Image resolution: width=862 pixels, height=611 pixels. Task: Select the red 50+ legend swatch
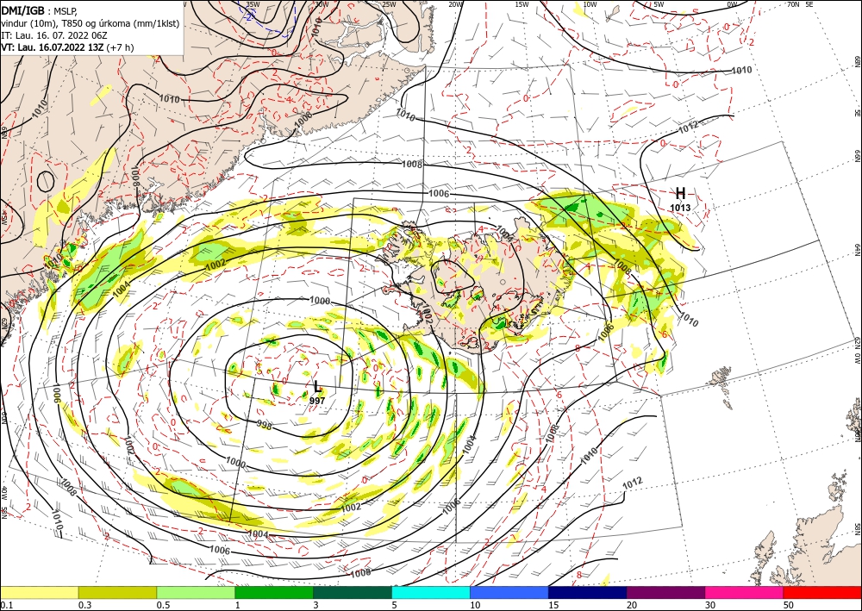(x=822, y=592)
